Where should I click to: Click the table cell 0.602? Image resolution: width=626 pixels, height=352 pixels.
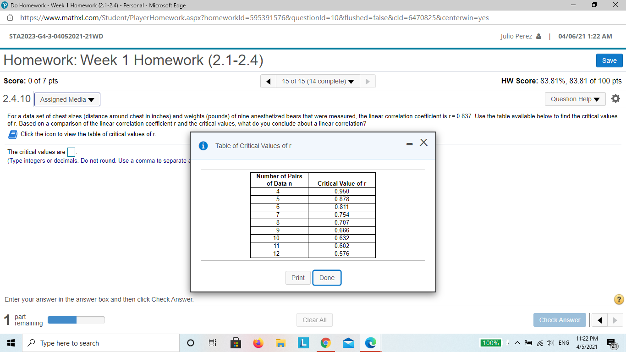click(342, 246)
